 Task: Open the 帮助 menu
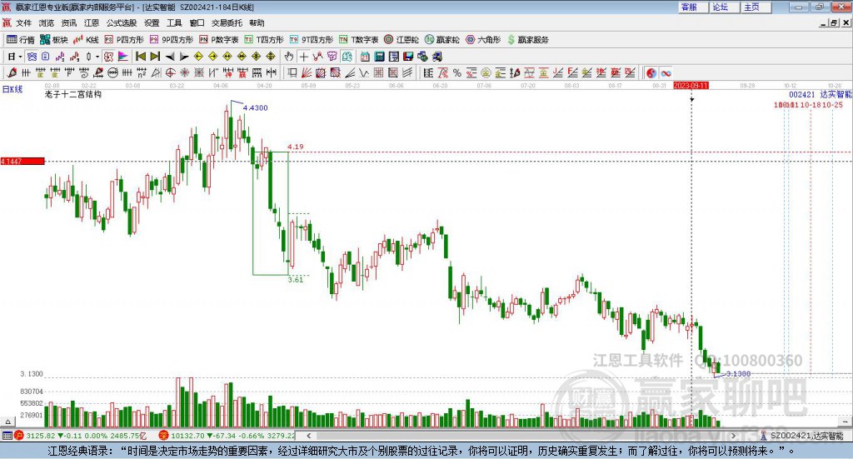click(257, 22)
